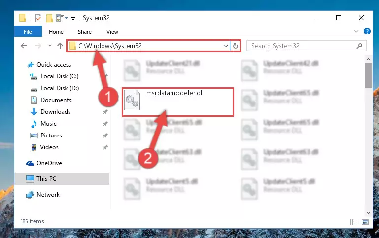The image size is (379, 238).
Task: Select Quick access in navigation pane
Action: [54, 65]
